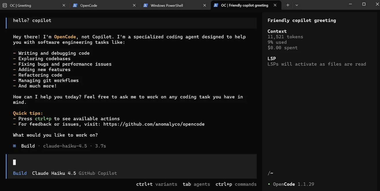The width and height of the screenshot is (380, 191).
Task: Open the github.com/anomalyco/opencode link
Action: tap(154, 124)
